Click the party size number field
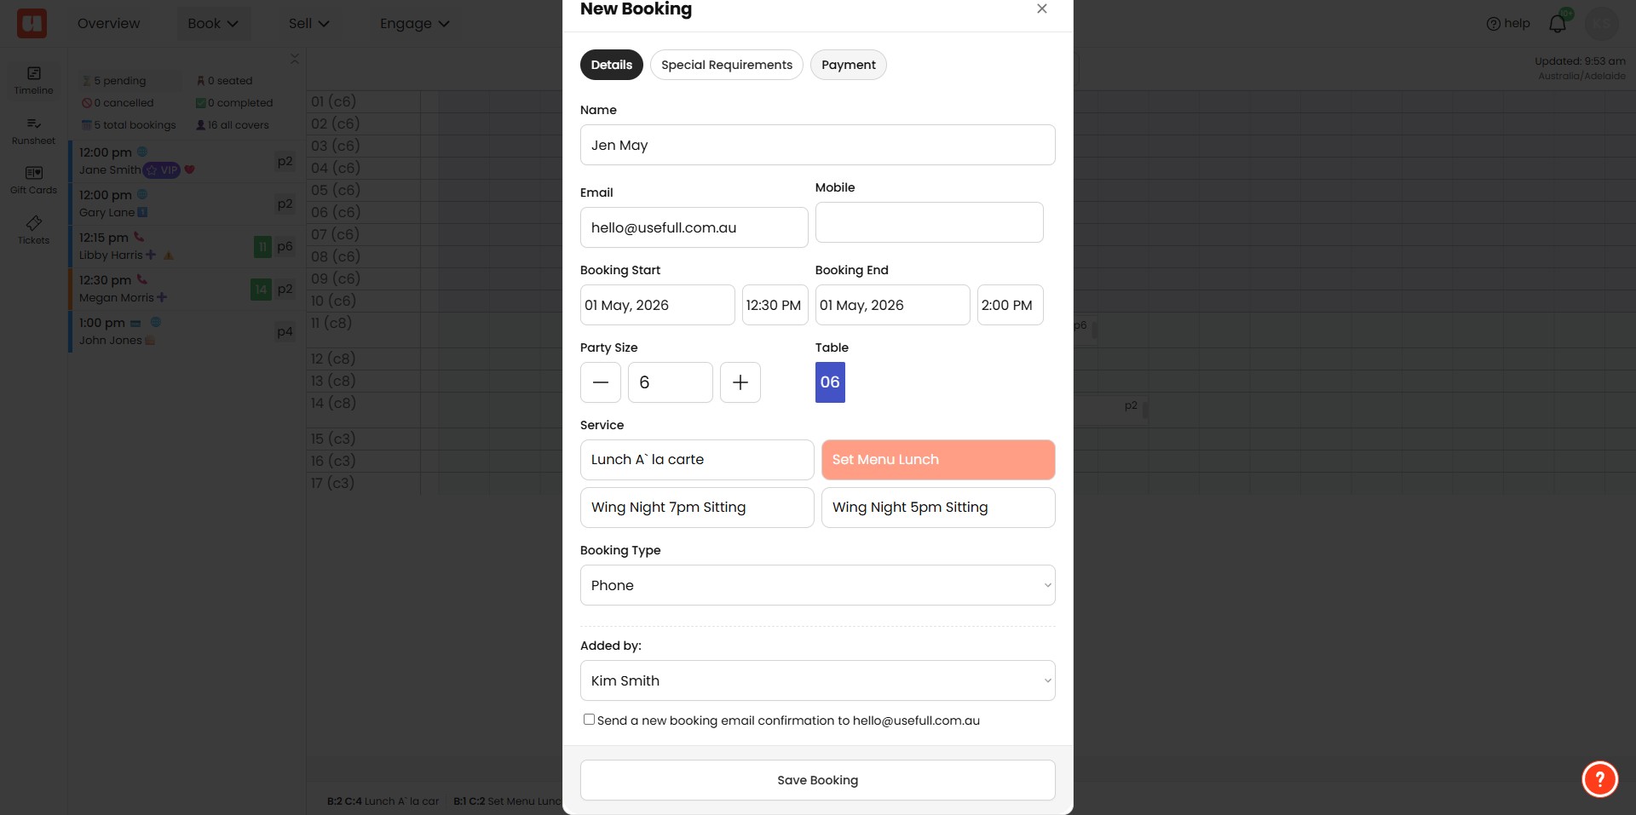The height and width of the screenshot is (815, 1636). tap(671, 382)
